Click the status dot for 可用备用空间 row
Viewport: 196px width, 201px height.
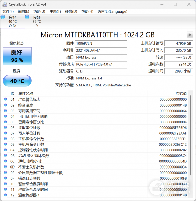5,111
